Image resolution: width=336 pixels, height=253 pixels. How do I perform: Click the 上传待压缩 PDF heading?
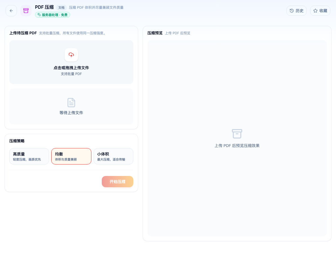coord(23,33)
